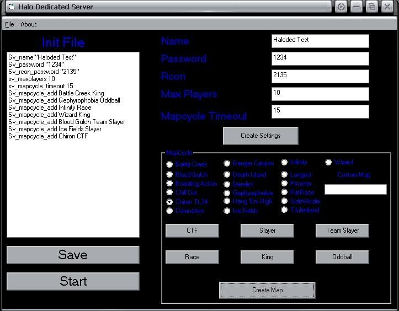Choose the Oddball game type
The width and height of the screenshot is (399, 311).
click(342, 257)
